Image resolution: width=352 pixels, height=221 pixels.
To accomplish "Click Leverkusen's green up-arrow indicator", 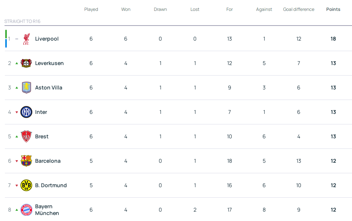I will pos(17,63).
